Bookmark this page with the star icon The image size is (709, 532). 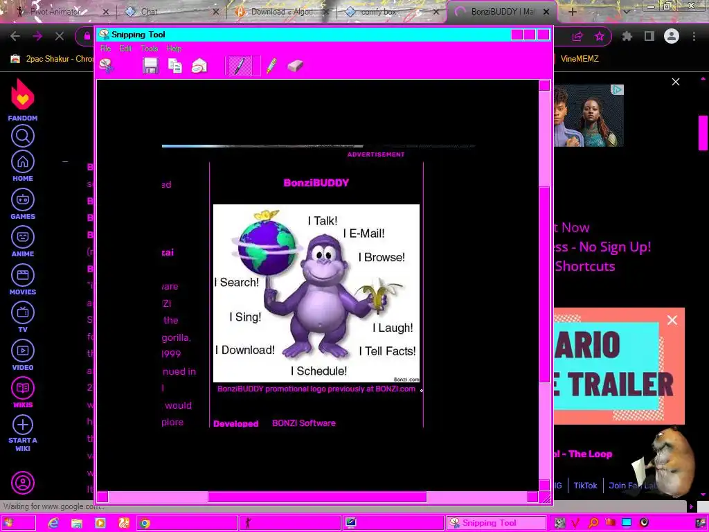599,36
